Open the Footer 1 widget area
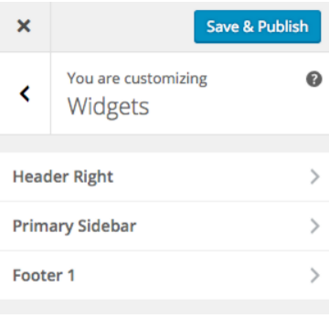 164,275
